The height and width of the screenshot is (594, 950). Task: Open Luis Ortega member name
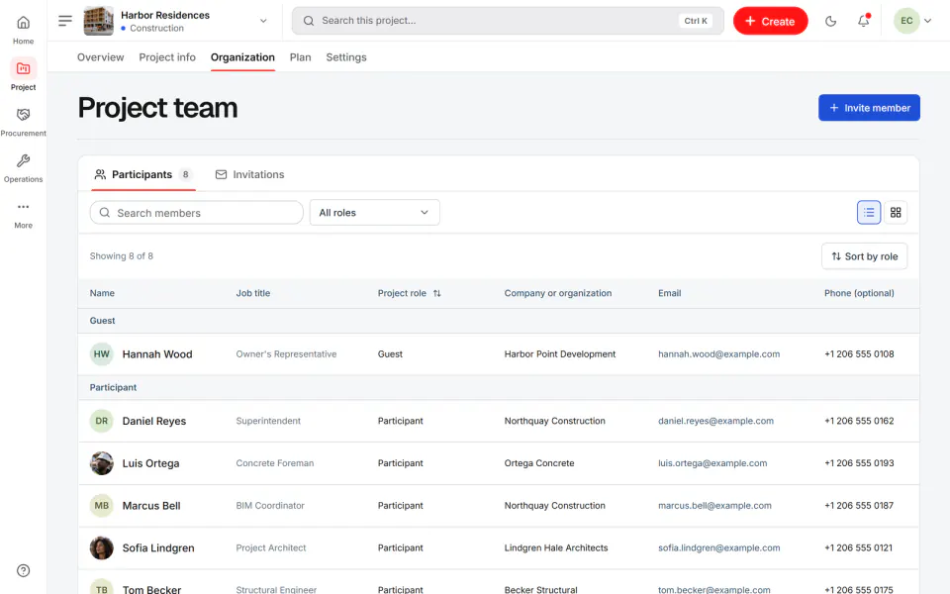tap(150, 463)
